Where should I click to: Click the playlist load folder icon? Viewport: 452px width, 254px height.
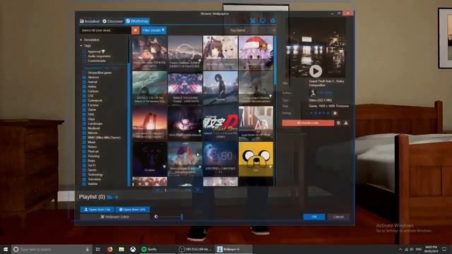click(x=110, y=198)
